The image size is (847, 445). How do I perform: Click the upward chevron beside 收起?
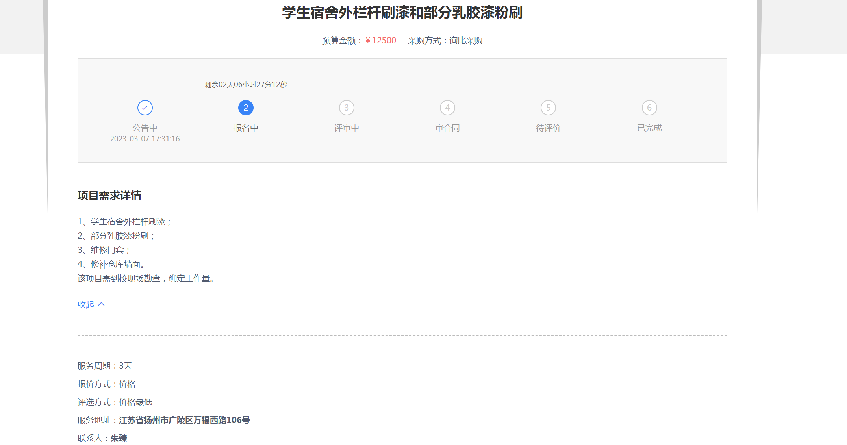[x=101, y=304]
